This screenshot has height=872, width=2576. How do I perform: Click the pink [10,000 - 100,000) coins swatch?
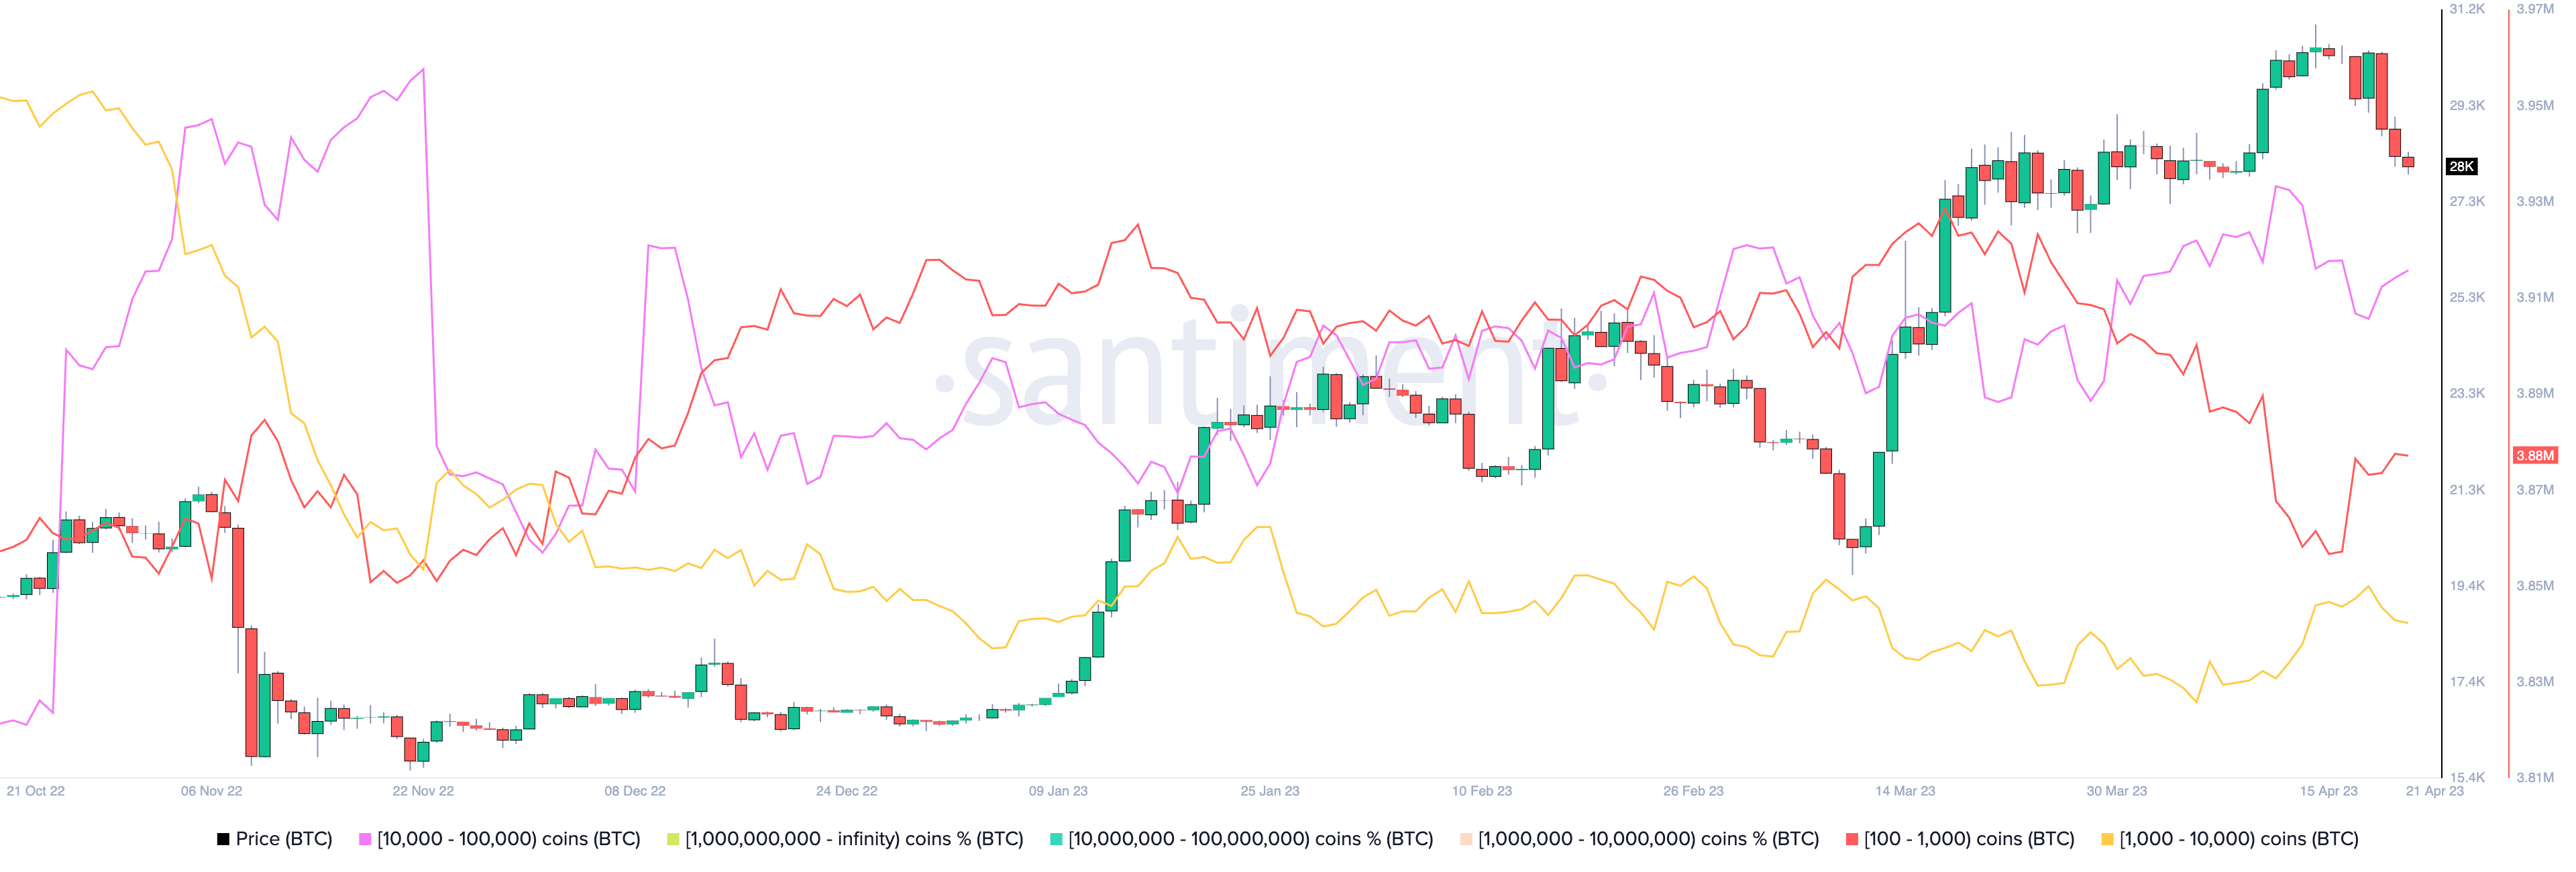(365, 839)
